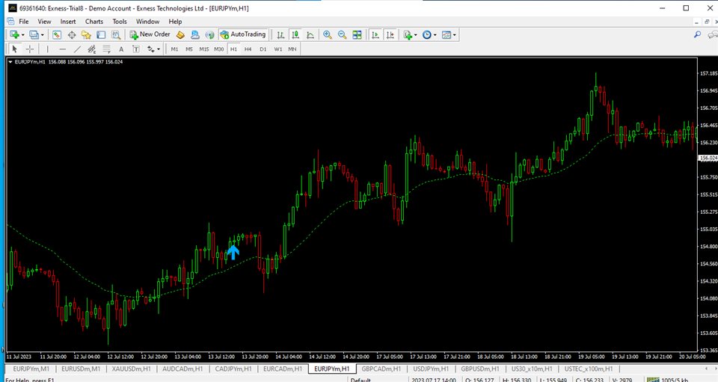Expand the Periods dropdown arrow
Screen dimensions: 718x382
(x=435, y=35)
